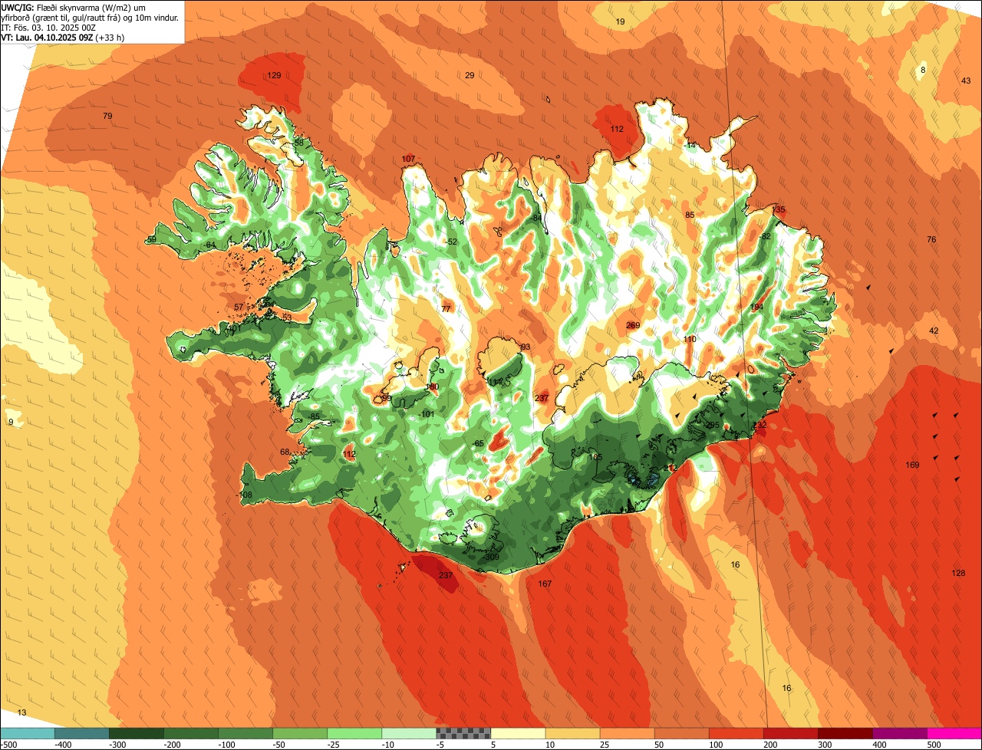Click the map value '52'

pyautogui.click(x=452, y=242)
